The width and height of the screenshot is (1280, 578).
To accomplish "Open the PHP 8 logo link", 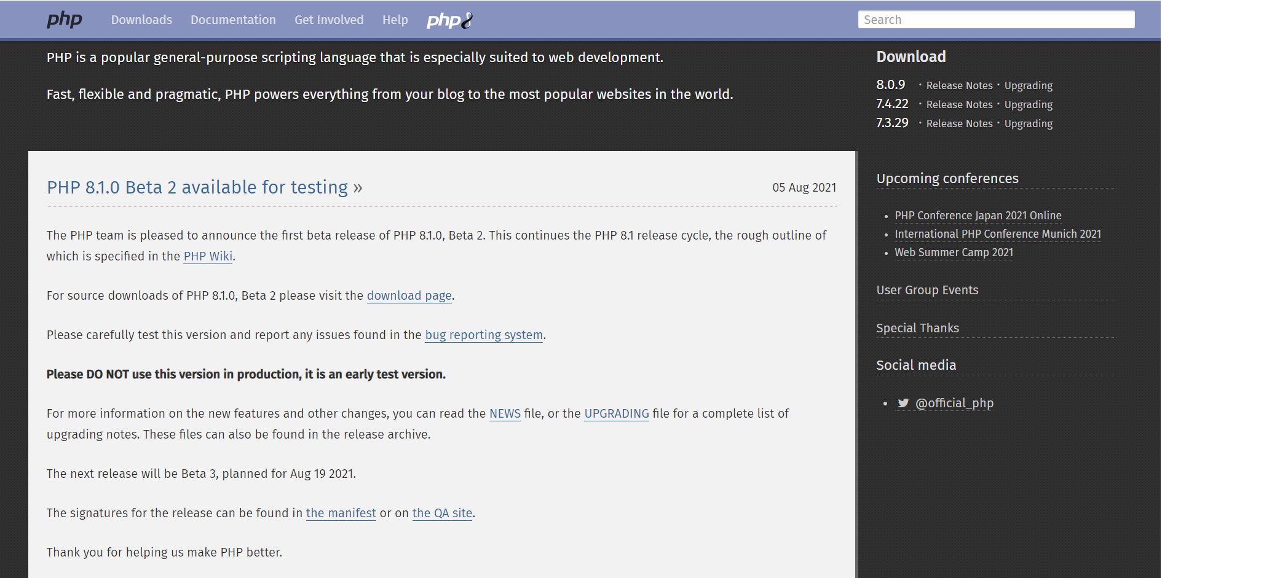I will click(x=450, y=20).
